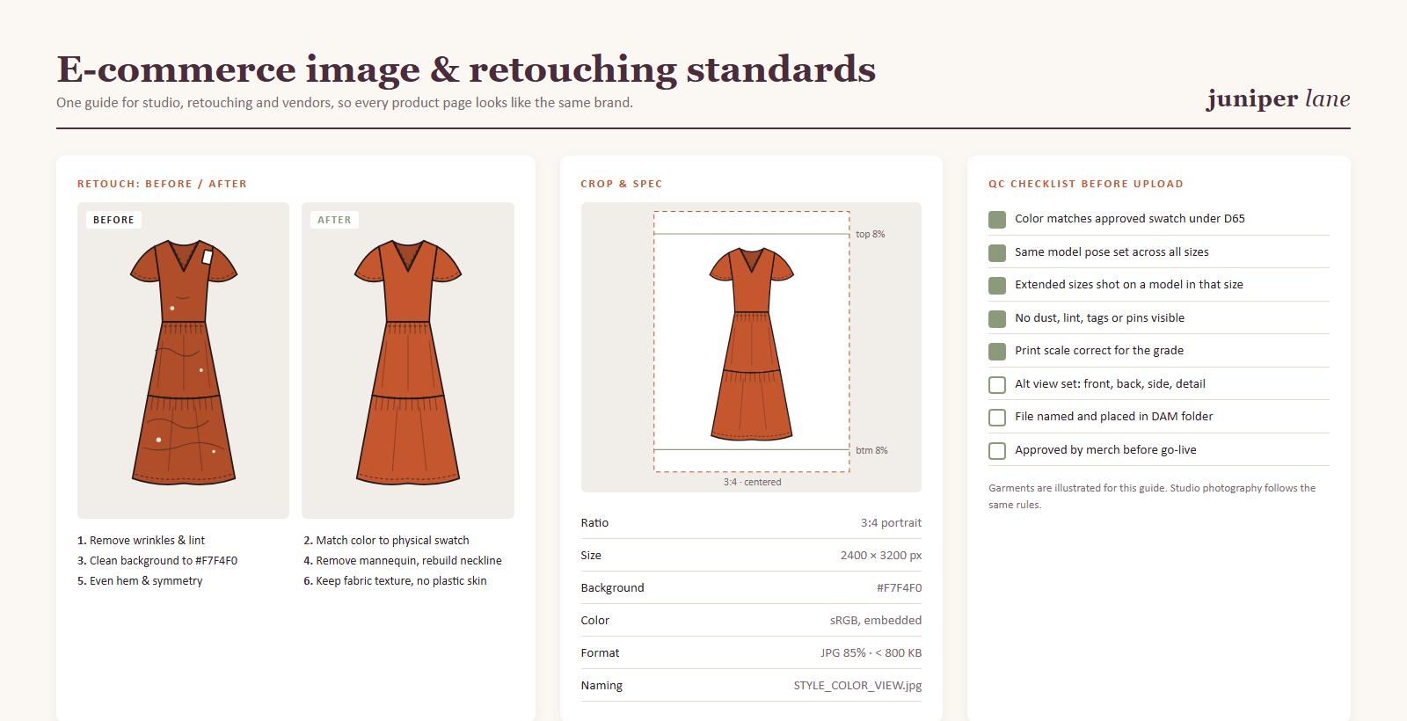This screenshot has height=721, width=1407.
Task: Click the 'Format' spec row label
Action: (600, 653)
